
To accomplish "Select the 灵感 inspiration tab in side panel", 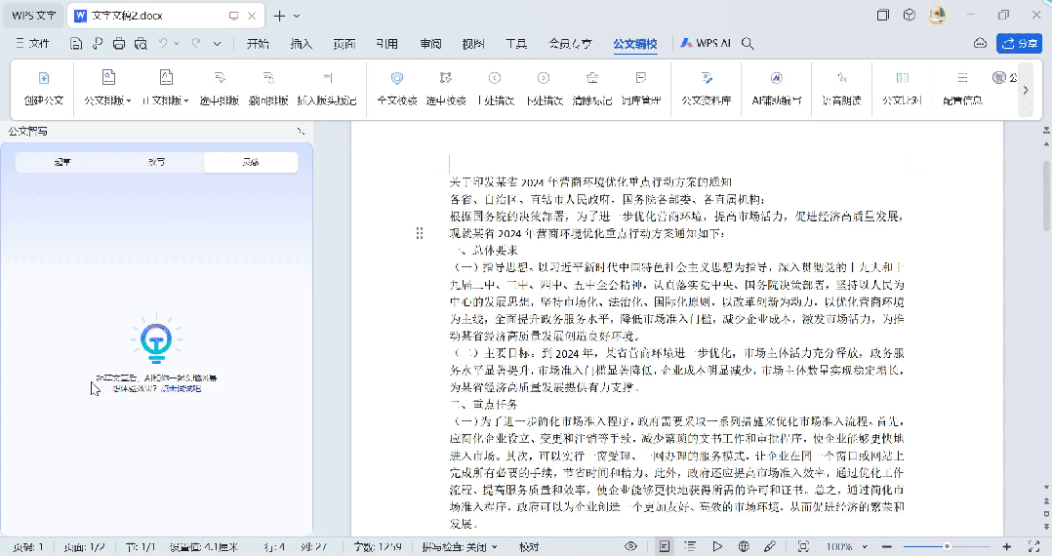I will pos(251,162).
